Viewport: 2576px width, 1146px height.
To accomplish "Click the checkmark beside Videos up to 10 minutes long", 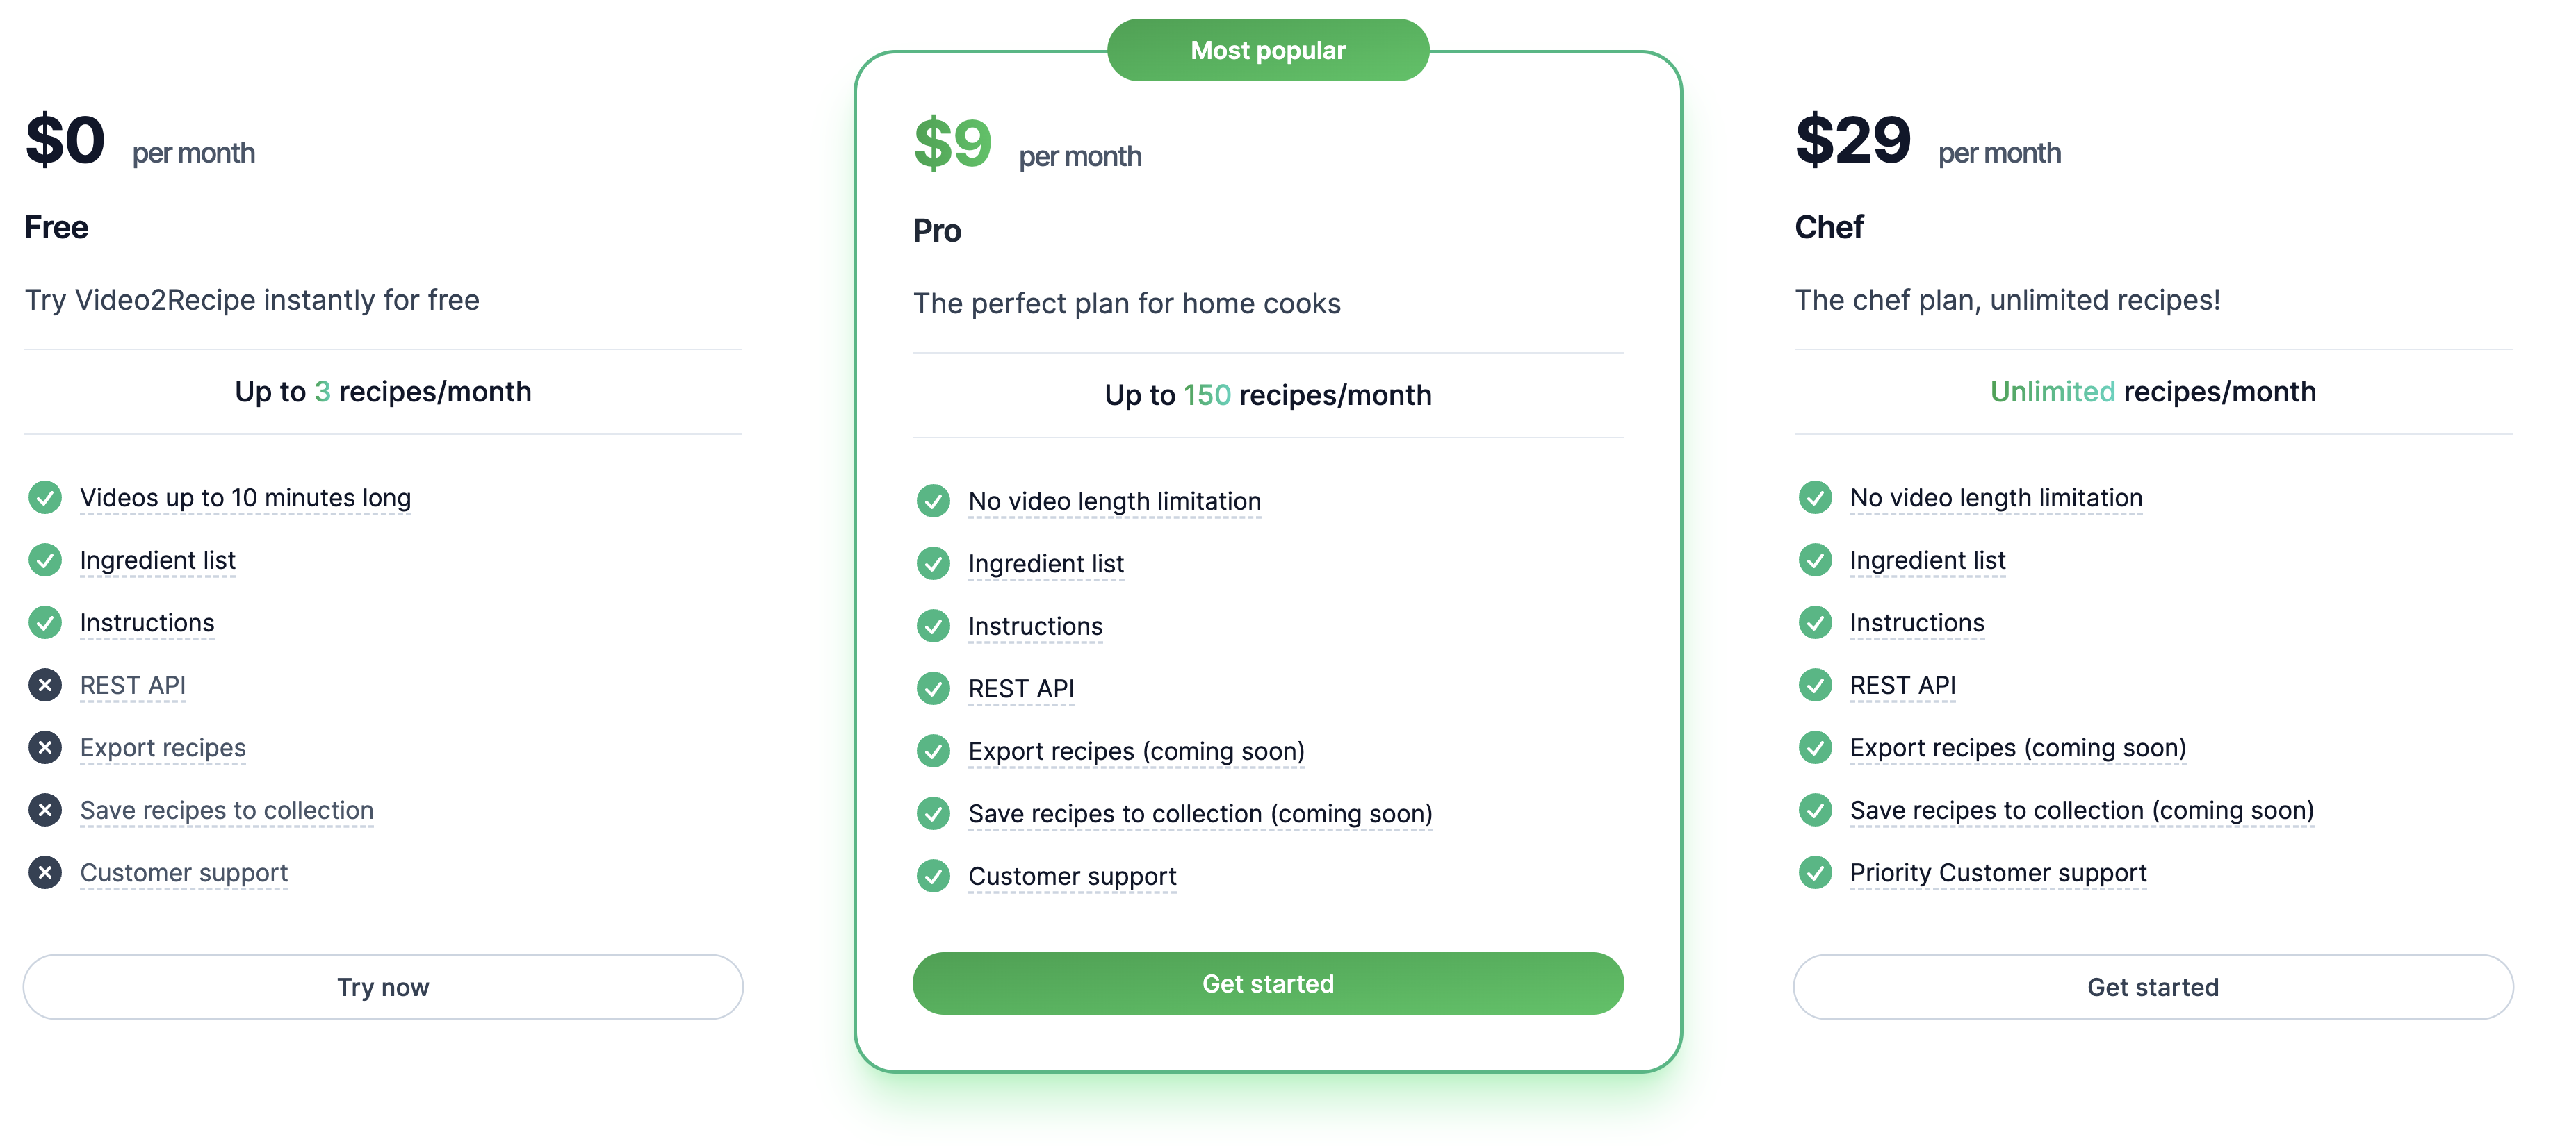I will (45, 497).
